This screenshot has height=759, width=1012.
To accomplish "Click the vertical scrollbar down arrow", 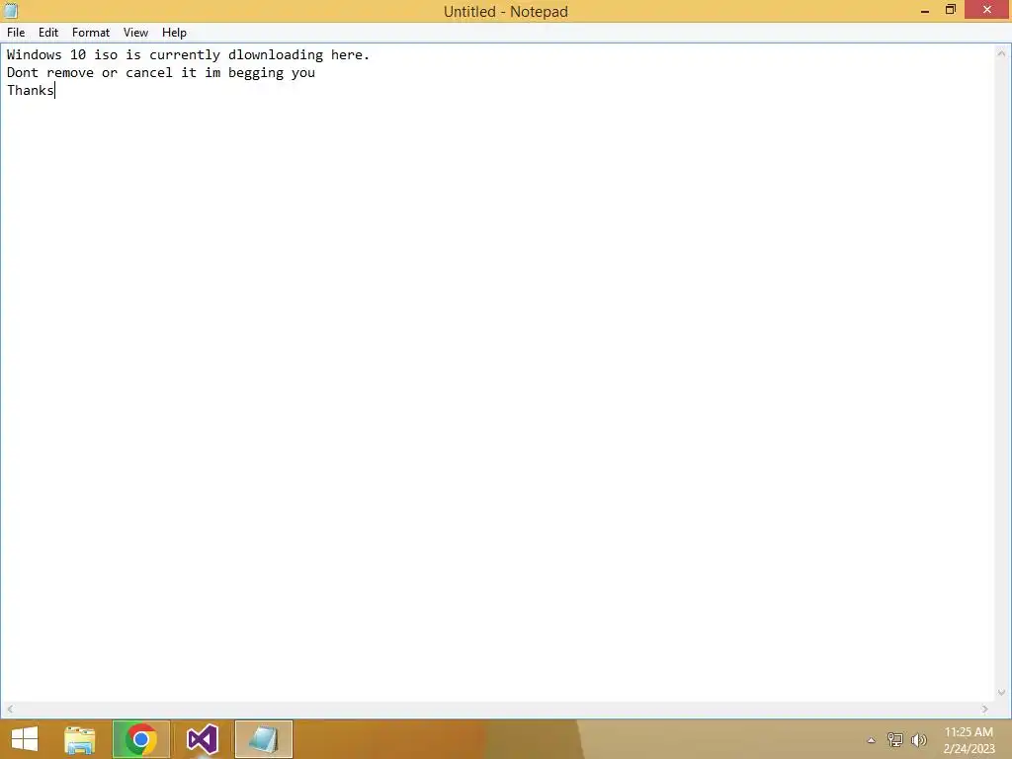I will click(x=1001, y=693).
